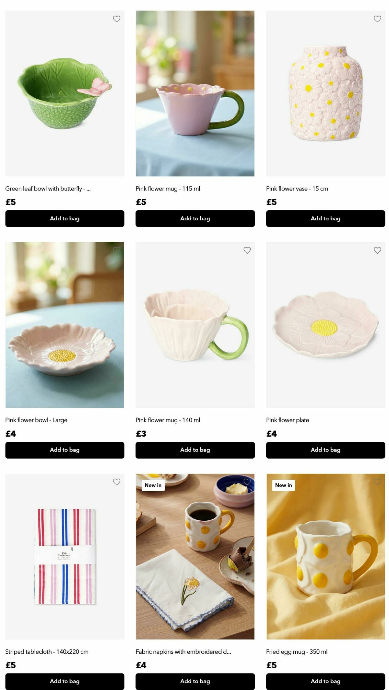389x690 pixels.
Task: Favorite the Fried egg mug heart icon
Action: [x=377, y=482]
